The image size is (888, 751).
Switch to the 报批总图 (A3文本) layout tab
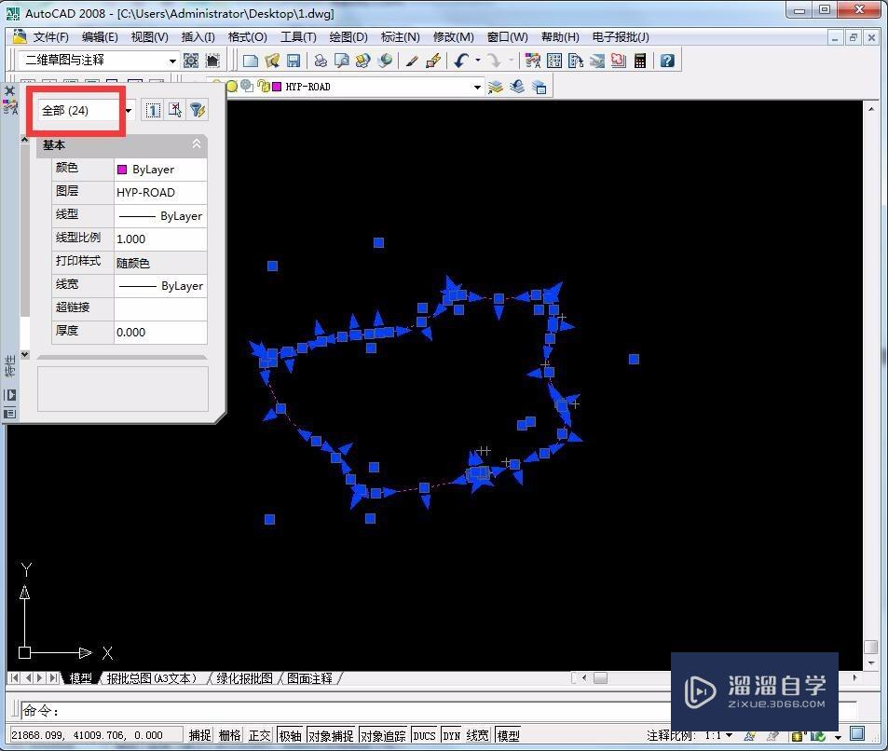pos(151,679)
